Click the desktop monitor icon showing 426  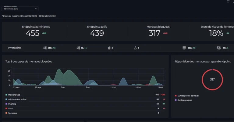point(184,48)
